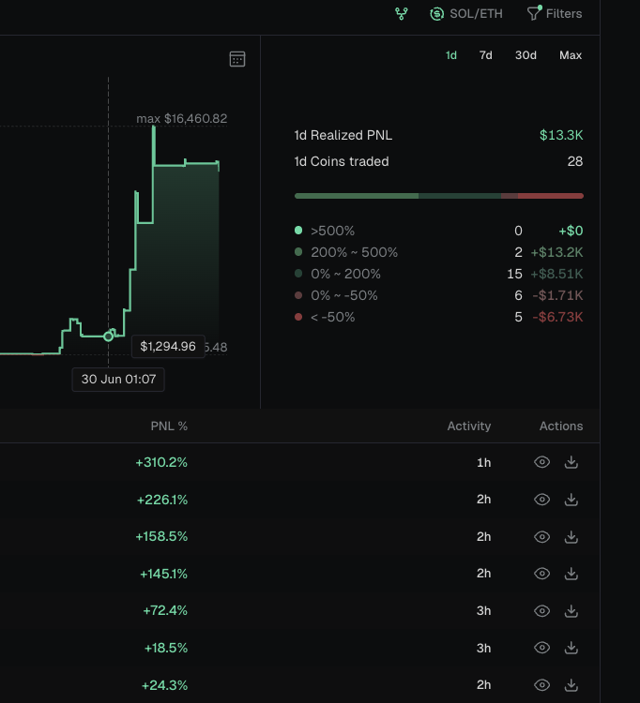Click the +18.5% PNL value

[165, 648]
